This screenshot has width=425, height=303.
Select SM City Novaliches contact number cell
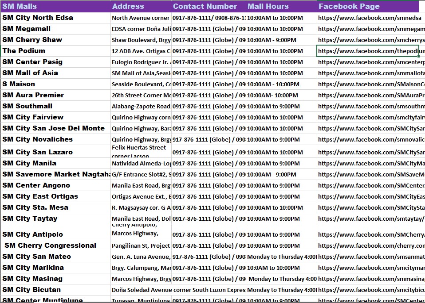pos(209,140)
